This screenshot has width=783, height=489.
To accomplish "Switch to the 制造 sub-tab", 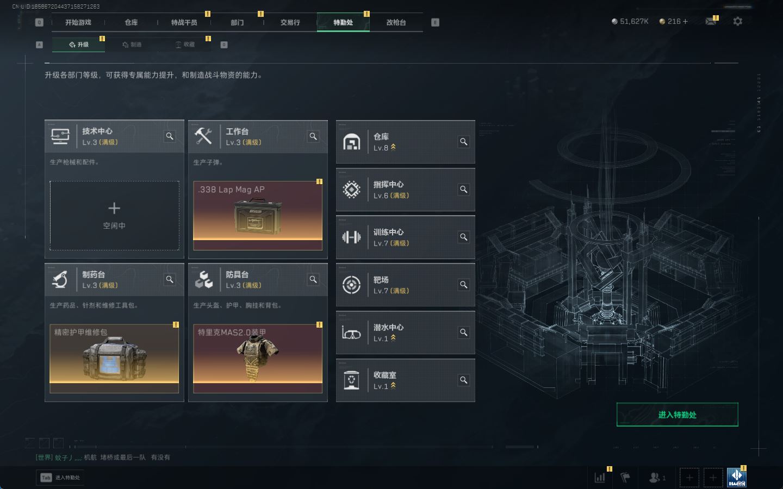I will tap(132, 45).
